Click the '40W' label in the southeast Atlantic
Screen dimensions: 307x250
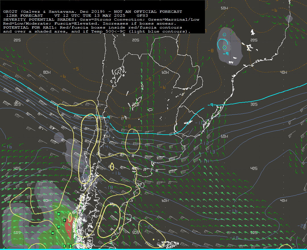283,200
